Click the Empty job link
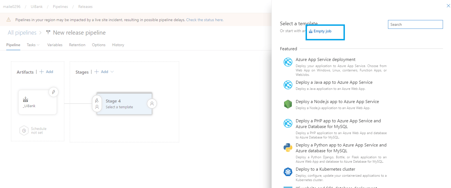The height and width of the screenshot is (188, 451). tap(322, 31)
